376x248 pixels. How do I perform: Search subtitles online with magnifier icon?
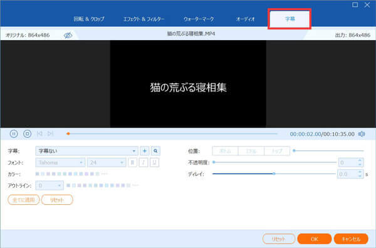(x=155, y=151)
